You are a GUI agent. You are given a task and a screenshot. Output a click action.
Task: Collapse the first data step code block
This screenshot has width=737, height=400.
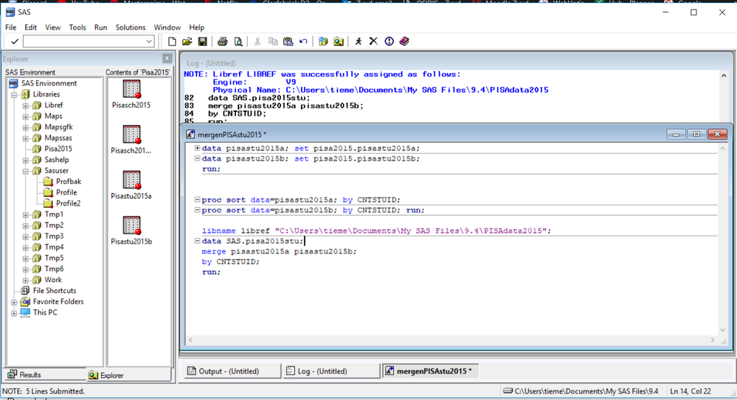tap(197, 149)
